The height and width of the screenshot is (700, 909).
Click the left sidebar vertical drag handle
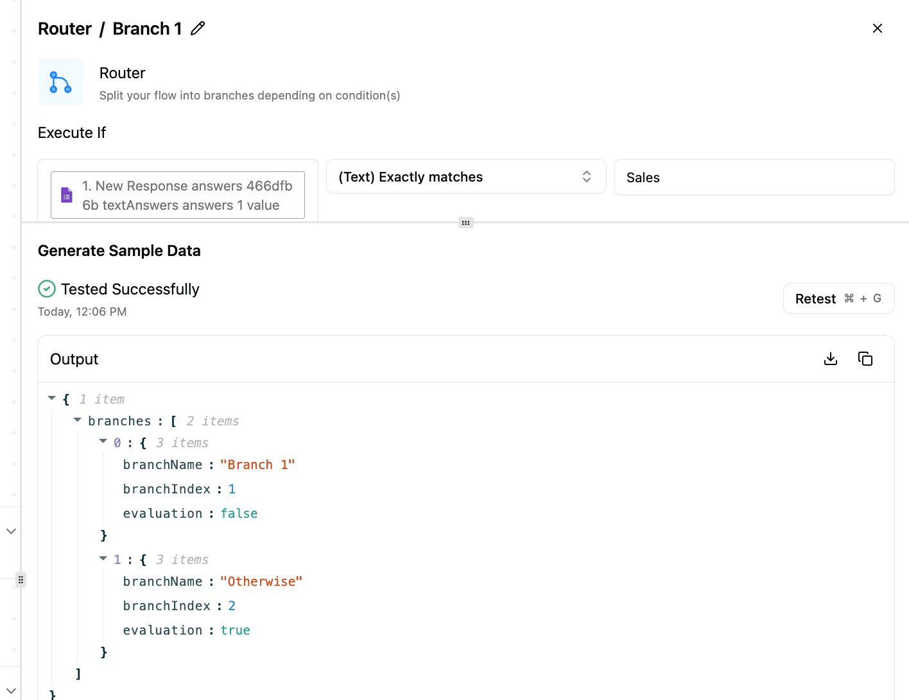[21, 579]
